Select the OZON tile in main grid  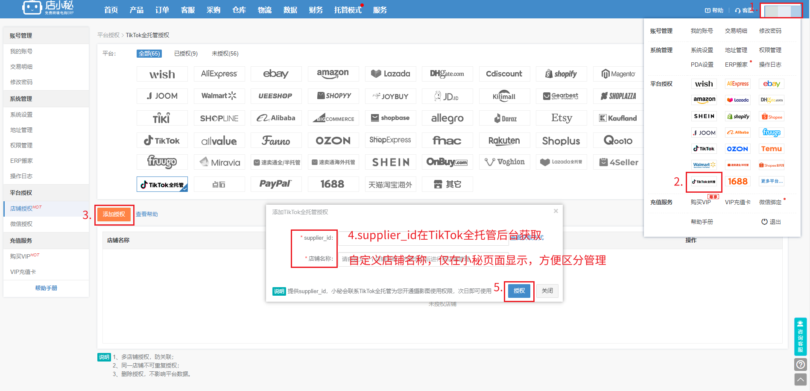[x=333, y=140]
